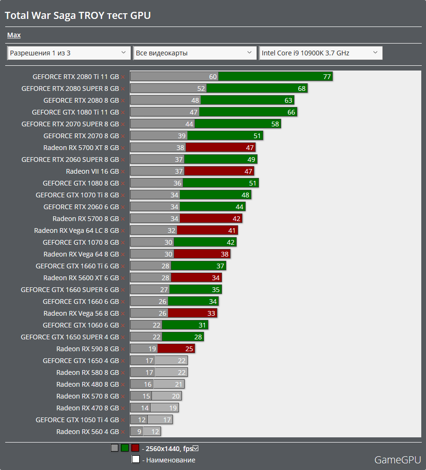Viewport: 426px width, 470px height.
Task: Click the 68 value on the RTX 2080 SUPER bar
Action: click(302, 89)
